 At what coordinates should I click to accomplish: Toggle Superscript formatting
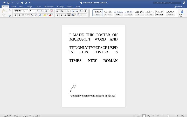(36, 15)
